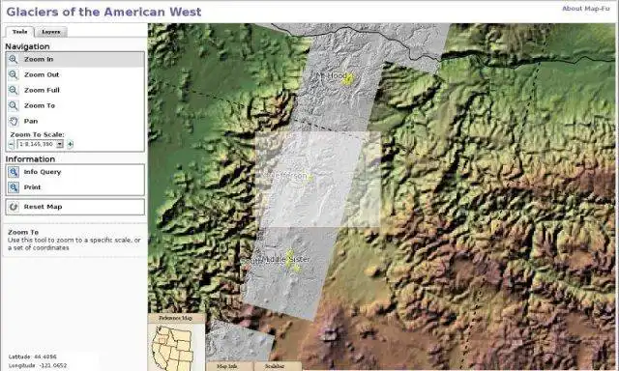Viewport: 619px width, 371px height.
Task: Click the minus button beside the scale box
Action: pos(12,144)
